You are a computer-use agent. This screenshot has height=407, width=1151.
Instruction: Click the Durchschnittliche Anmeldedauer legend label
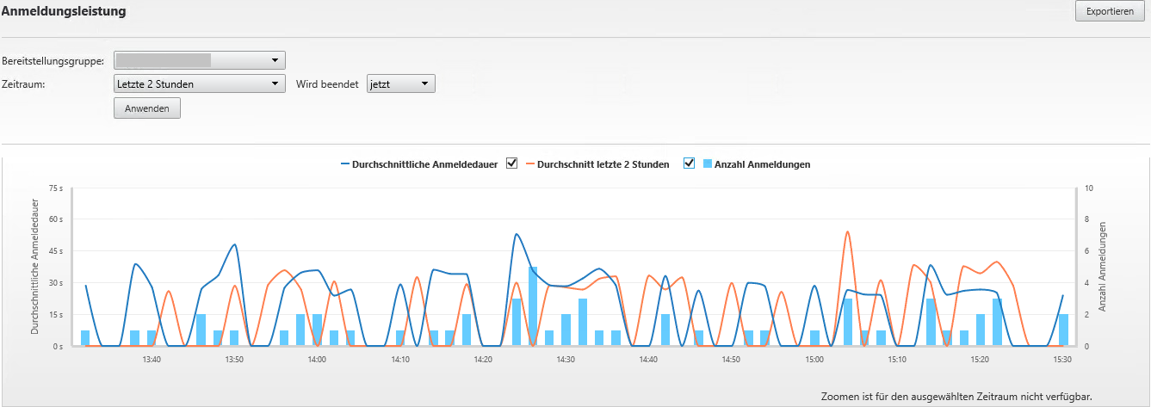coord(424,164)
